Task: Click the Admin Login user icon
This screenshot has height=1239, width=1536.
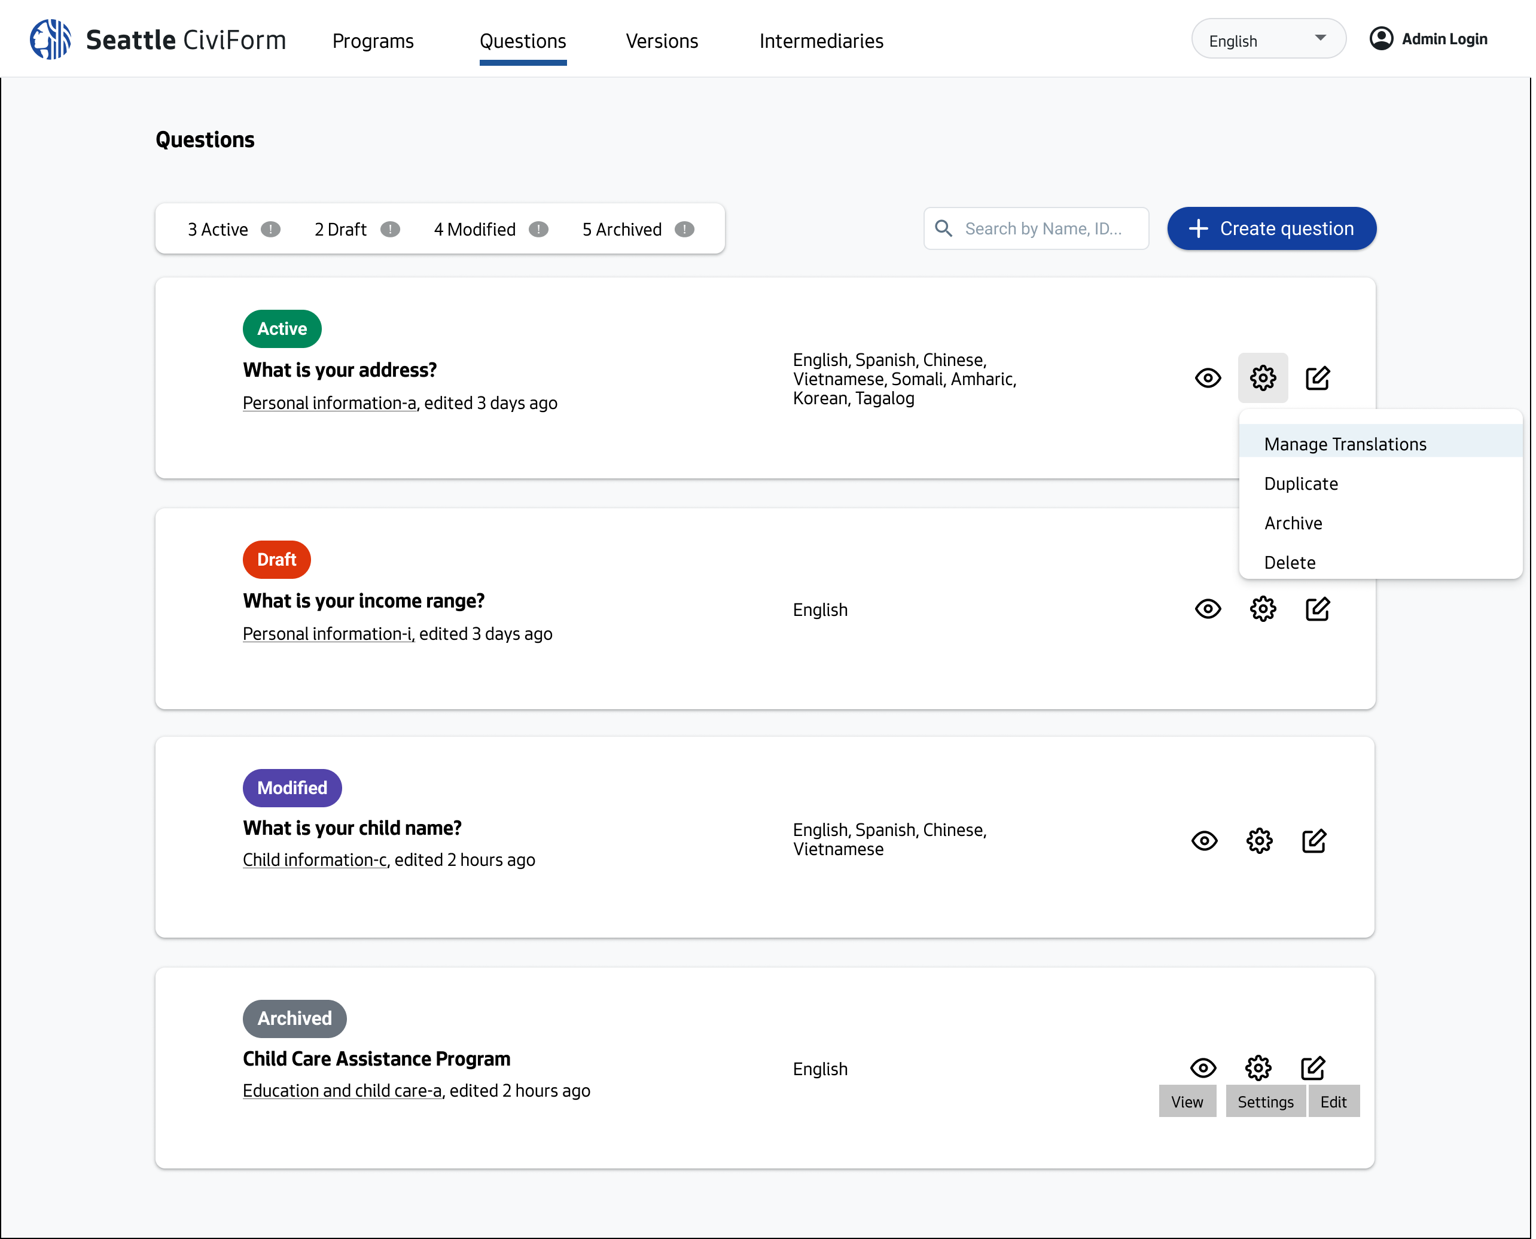Action: click(x=1380, y=38)
